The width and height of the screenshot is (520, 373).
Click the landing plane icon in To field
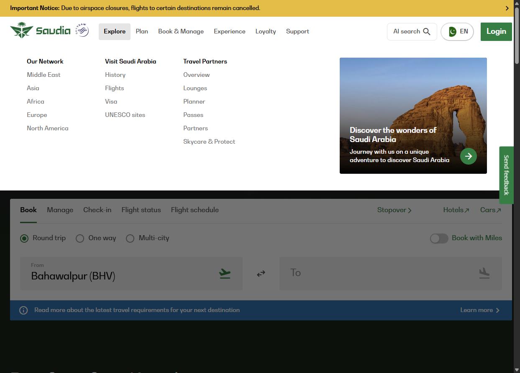(484, 273)
